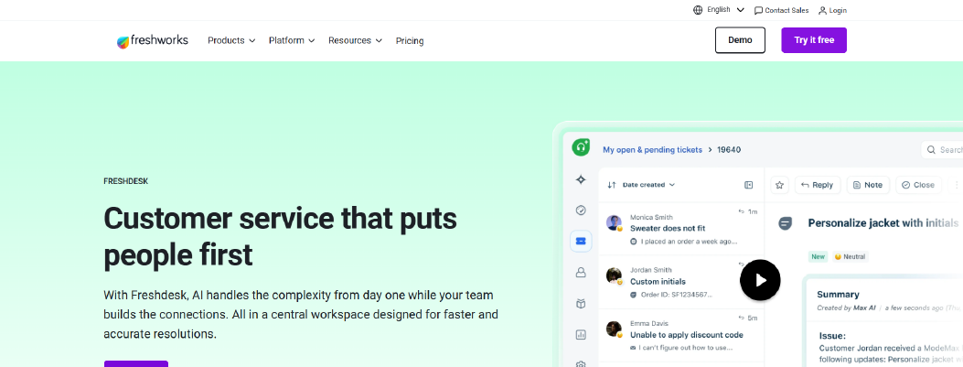Click the New status tag

(819, 257)
